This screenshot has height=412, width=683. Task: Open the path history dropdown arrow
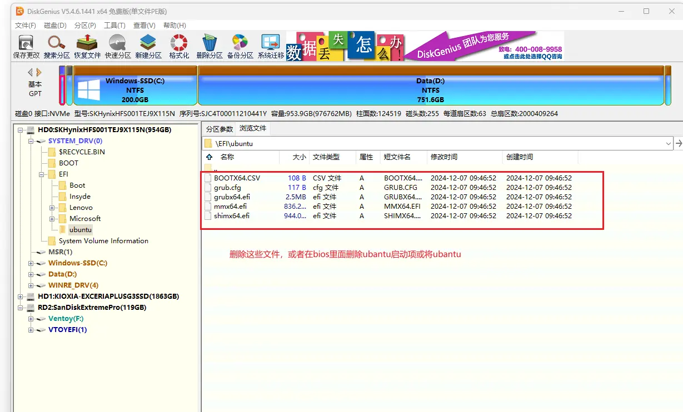click(669, 143)
